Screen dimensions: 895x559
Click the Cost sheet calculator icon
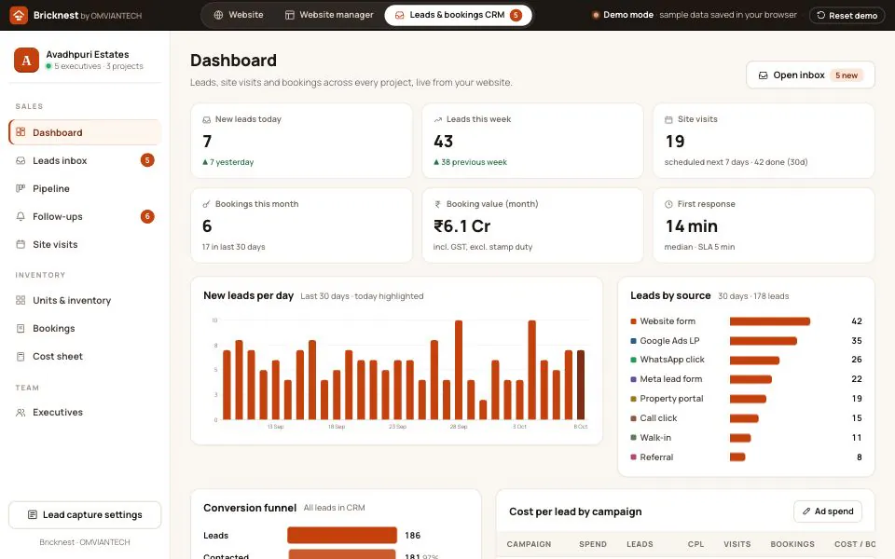[x=21, y=356]
